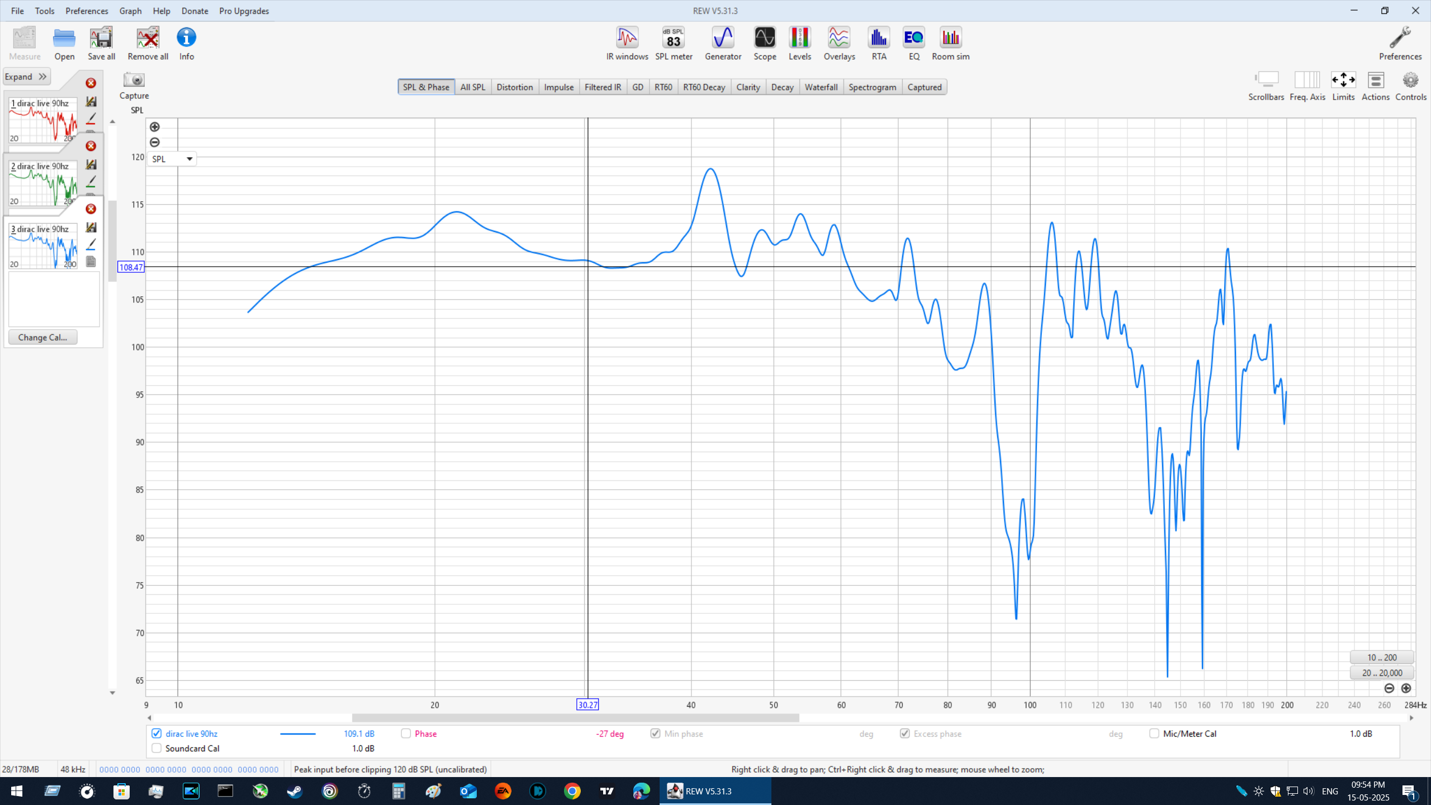Screen dimensions: 1431x805
Task: Delete measurement 3 dirac live 90hz
Action: pos(91,209)
